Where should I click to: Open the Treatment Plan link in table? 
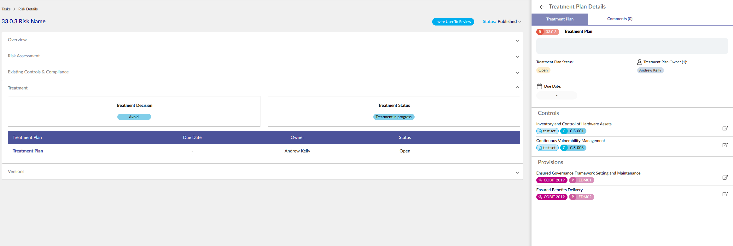click(x=28, y=151)
